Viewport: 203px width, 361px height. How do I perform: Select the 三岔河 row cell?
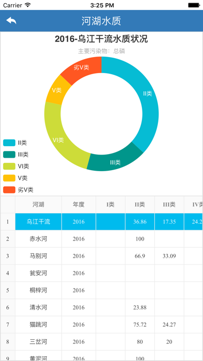tap(38, 342)
